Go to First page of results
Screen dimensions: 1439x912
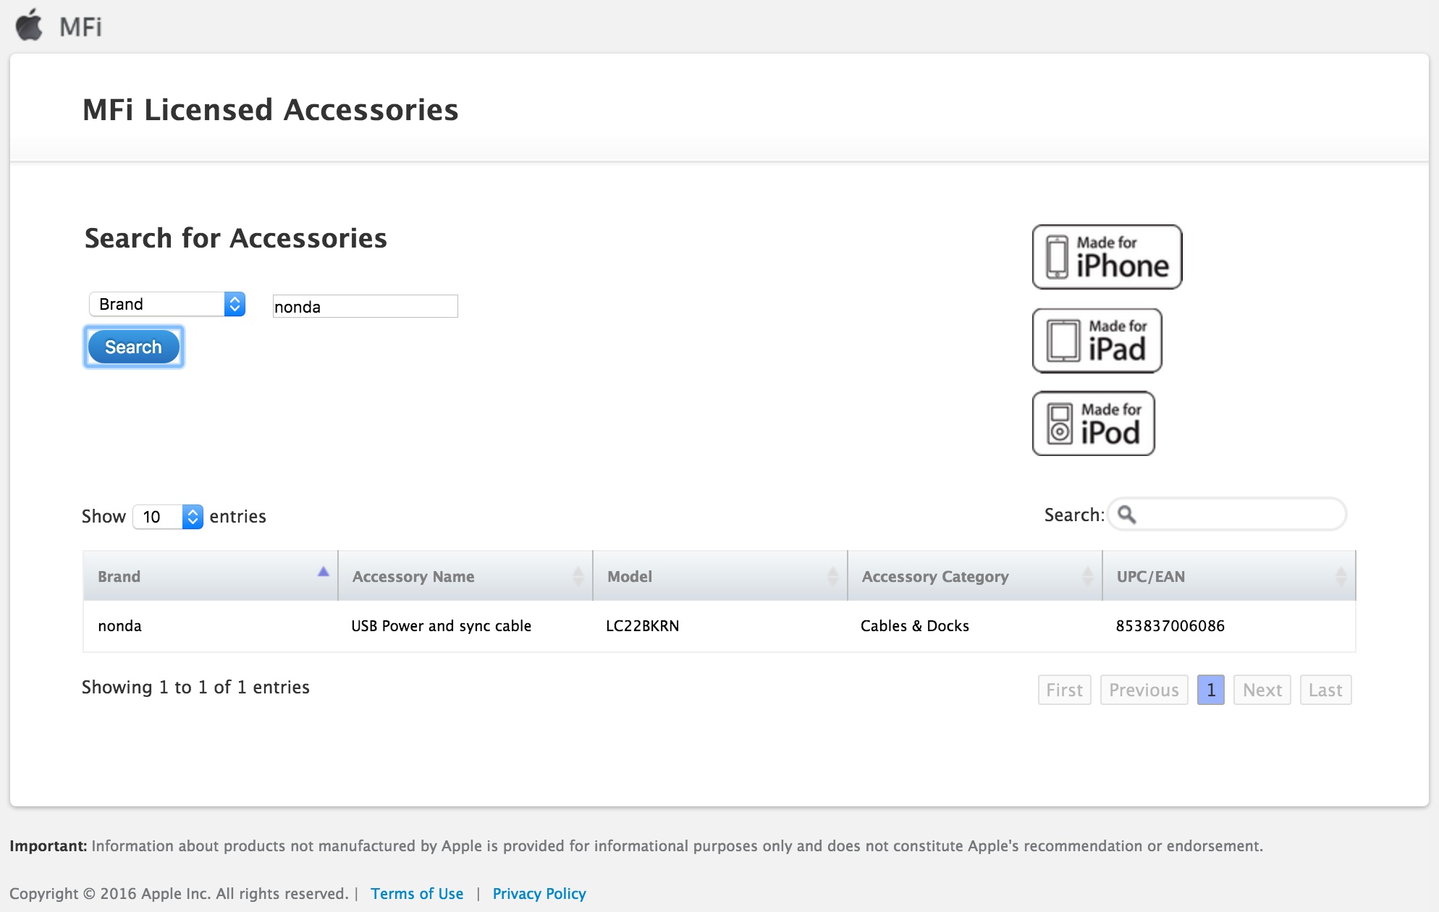pyautogui.click(x=1064, y=690)
